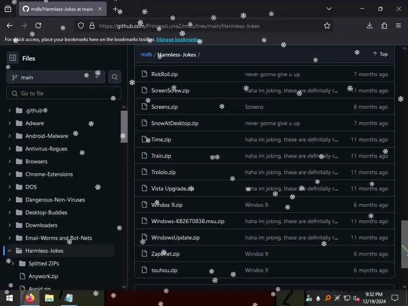Open the main branch selector dropdown
Viewport: 408px width, 306px height.
[56, 77]
